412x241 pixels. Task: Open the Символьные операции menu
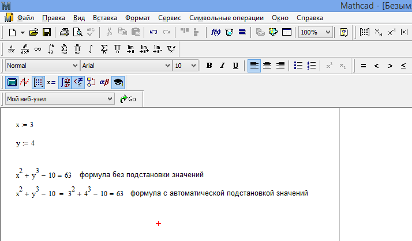226,18
